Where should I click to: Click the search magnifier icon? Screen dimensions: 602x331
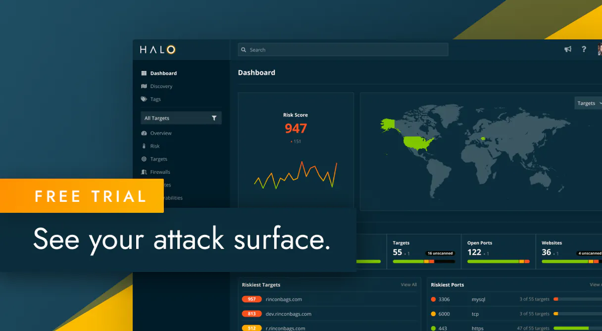(243, 49)
